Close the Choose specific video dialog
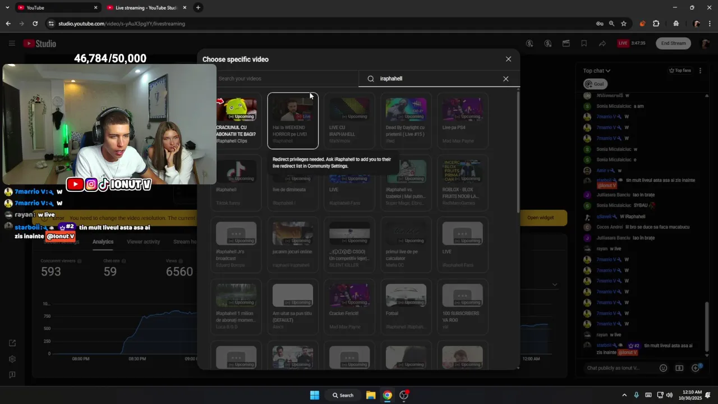The height and width of the screenshot is (404, 718). [x=508, y=59]
